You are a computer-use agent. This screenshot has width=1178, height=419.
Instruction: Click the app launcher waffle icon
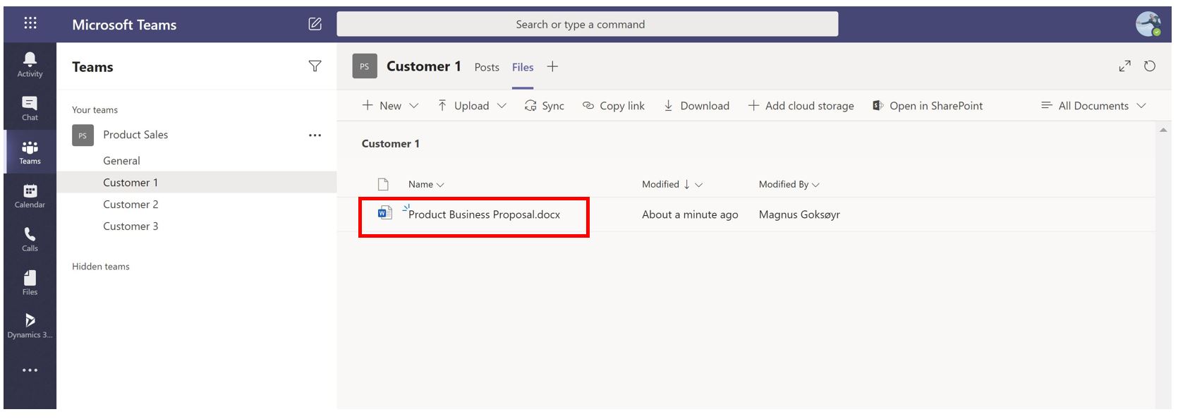[30, 23]
